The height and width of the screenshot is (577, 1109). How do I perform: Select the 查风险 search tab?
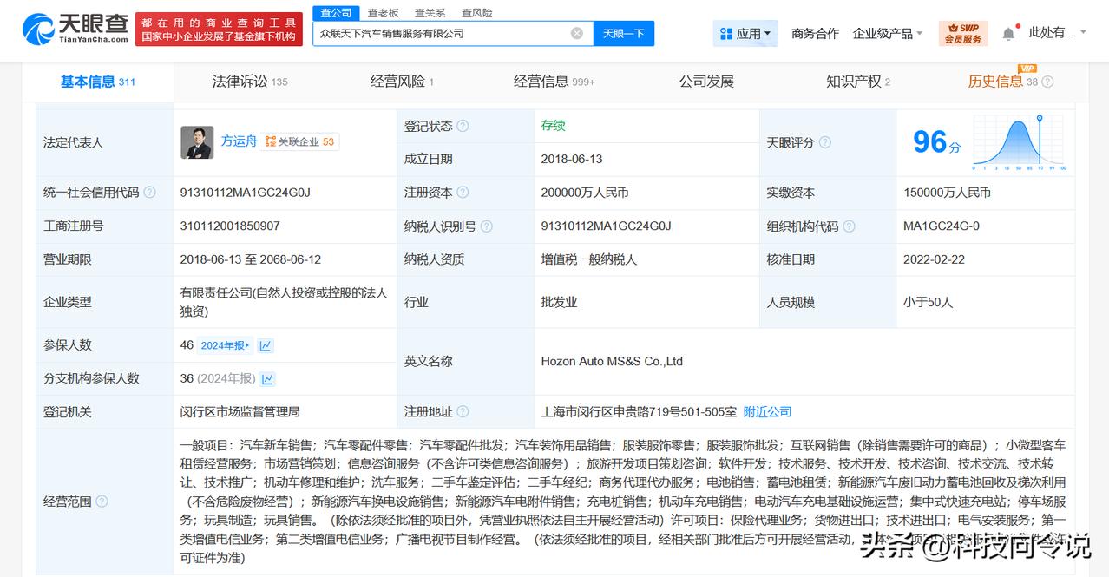(x=476, y=13)
